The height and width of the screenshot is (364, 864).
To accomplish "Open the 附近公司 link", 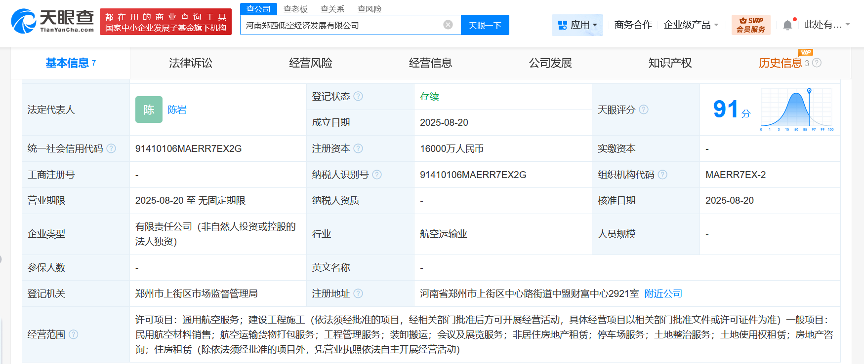I will (x=663, y=293).
